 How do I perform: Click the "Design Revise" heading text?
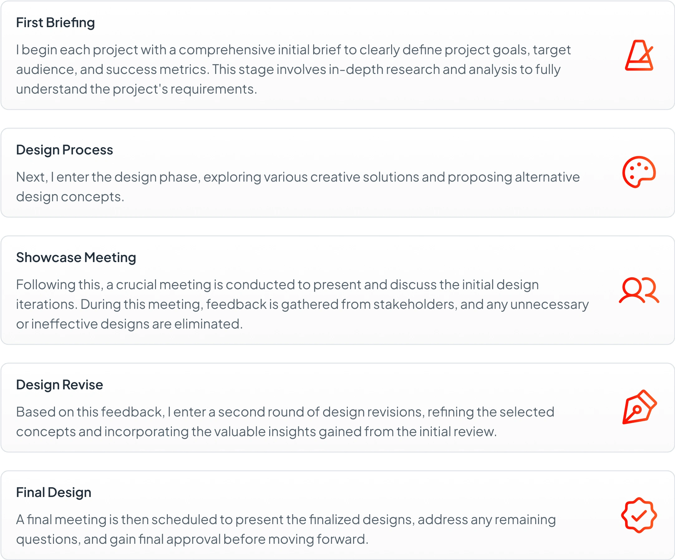tap(60, 385)
